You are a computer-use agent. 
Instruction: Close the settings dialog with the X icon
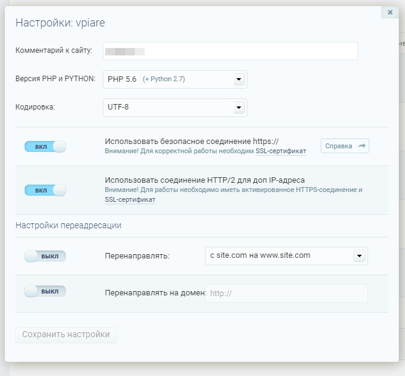point(390,12)
